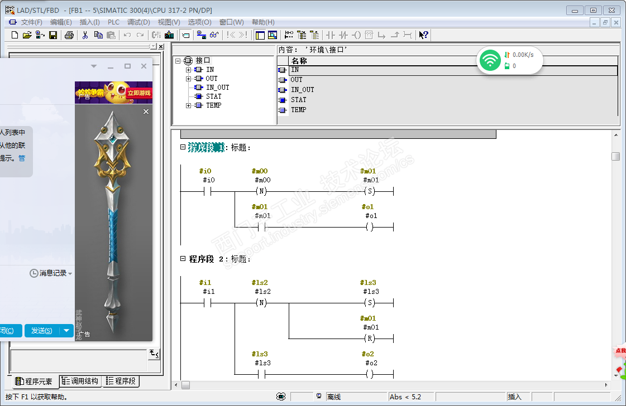626x406 pixels.
Task: Open the 视图(V) menu
Action: [169, 22]
